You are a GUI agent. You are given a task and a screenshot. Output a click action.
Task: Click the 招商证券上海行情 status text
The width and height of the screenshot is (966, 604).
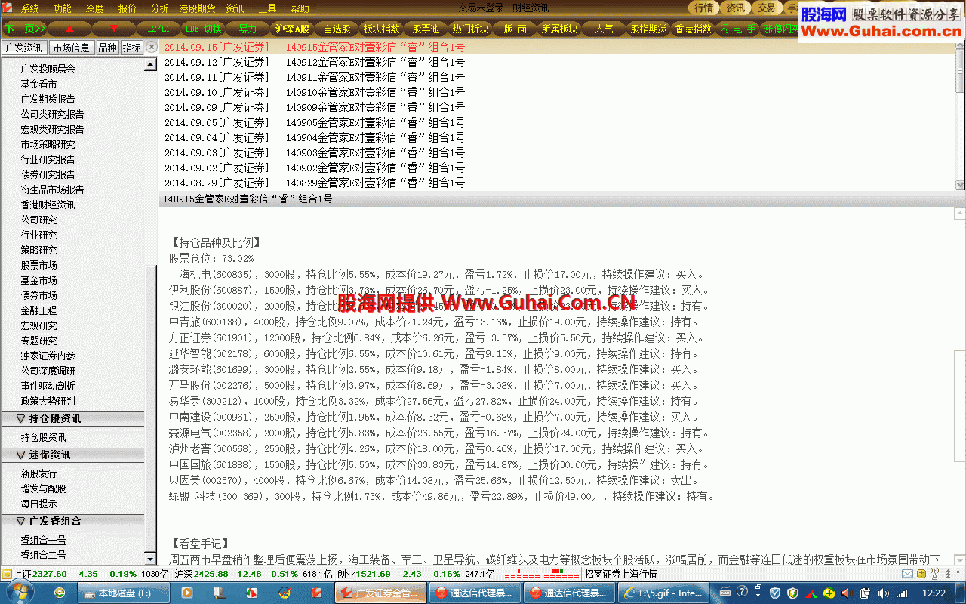coord(620,574)
